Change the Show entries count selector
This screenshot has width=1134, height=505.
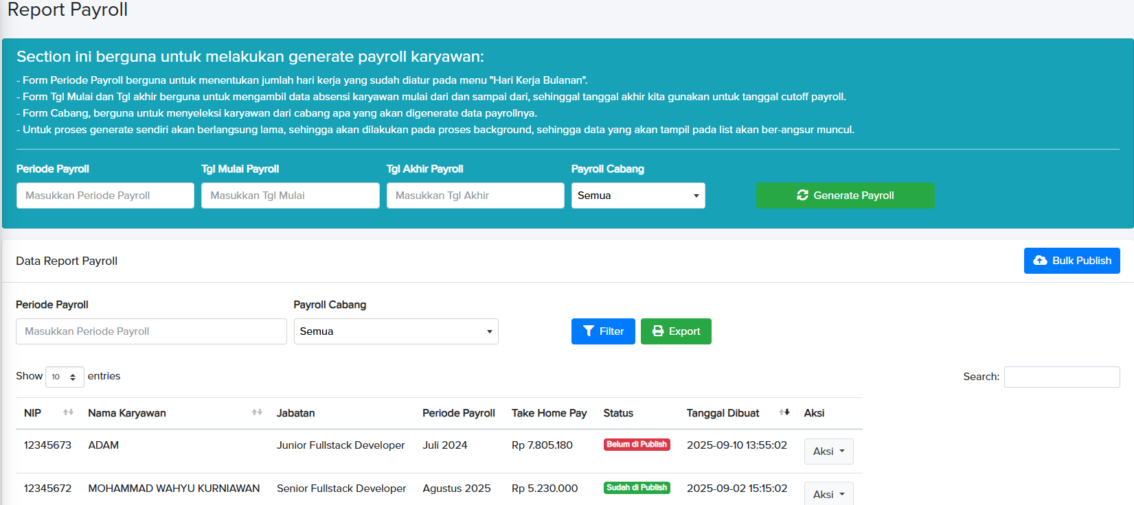tap(65, 377)
